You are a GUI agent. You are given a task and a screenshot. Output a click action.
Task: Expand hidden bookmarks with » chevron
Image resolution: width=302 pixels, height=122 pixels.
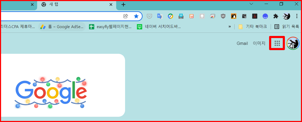230,27
